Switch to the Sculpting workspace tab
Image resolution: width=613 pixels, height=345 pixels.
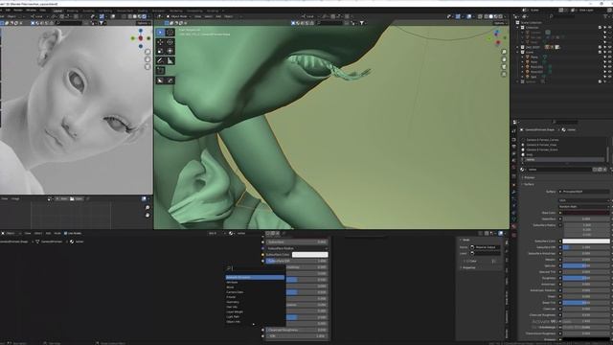click(x=88, y=11)
